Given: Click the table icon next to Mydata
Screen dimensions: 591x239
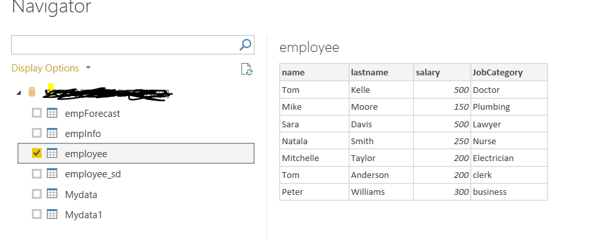Looking at the screenshot, I should (x=52, y=194).
